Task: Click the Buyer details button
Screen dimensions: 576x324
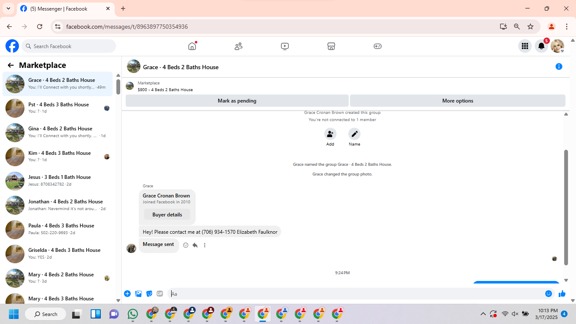Action: pyautogui.click(x=167, y=215)
